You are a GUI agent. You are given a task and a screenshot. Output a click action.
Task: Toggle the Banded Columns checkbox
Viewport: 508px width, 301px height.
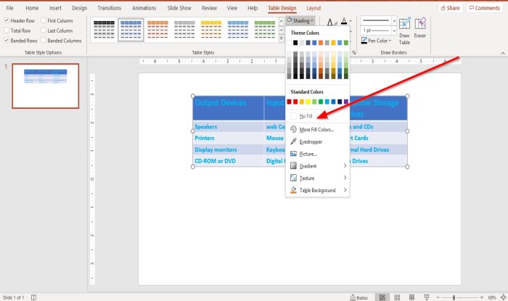(x=44, y=41)
